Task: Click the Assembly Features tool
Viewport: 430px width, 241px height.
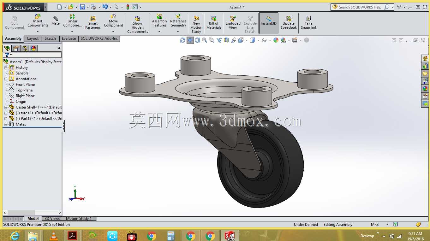Action: pyautogui.click(x=159, y=21)
